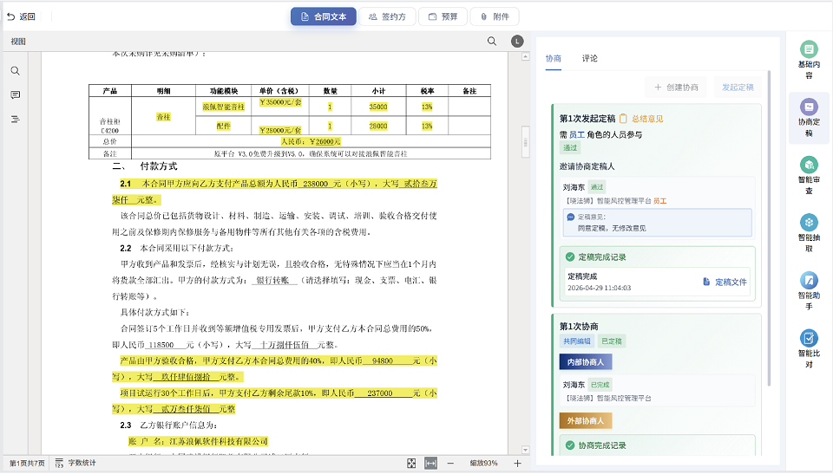
Task: Click the 缩放93% zoom level
Action: 483,464
